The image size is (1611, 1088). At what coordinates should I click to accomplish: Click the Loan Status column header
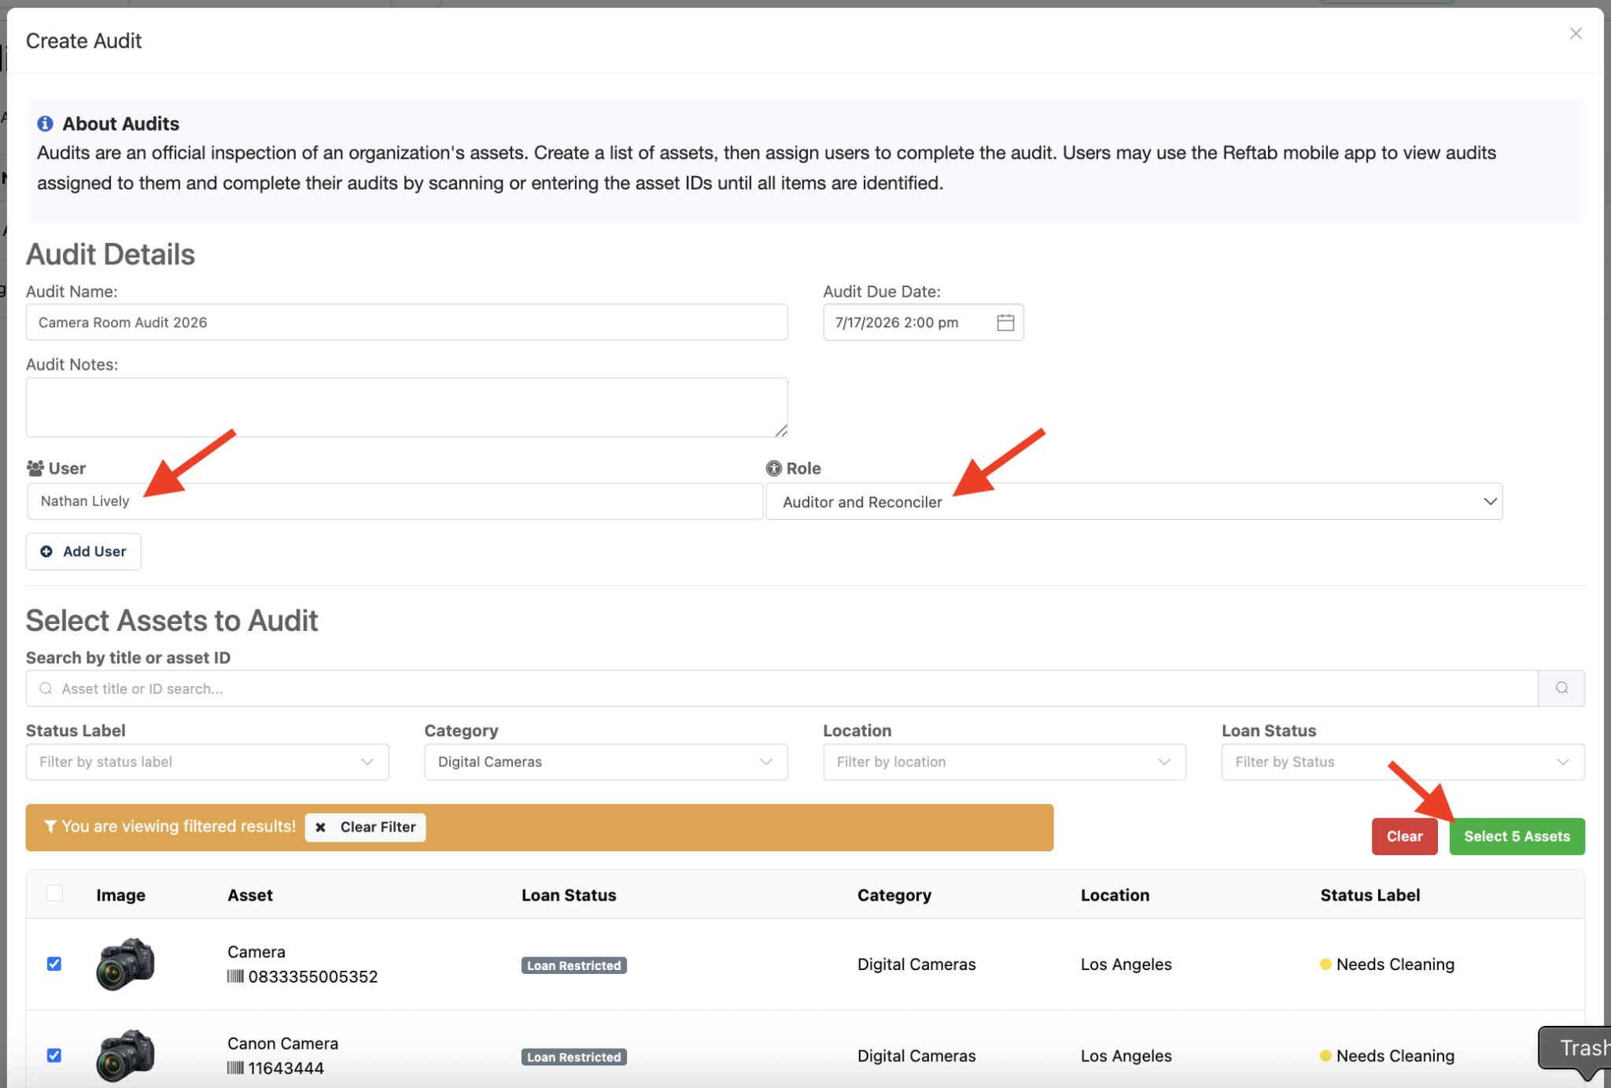pos(569,894)
